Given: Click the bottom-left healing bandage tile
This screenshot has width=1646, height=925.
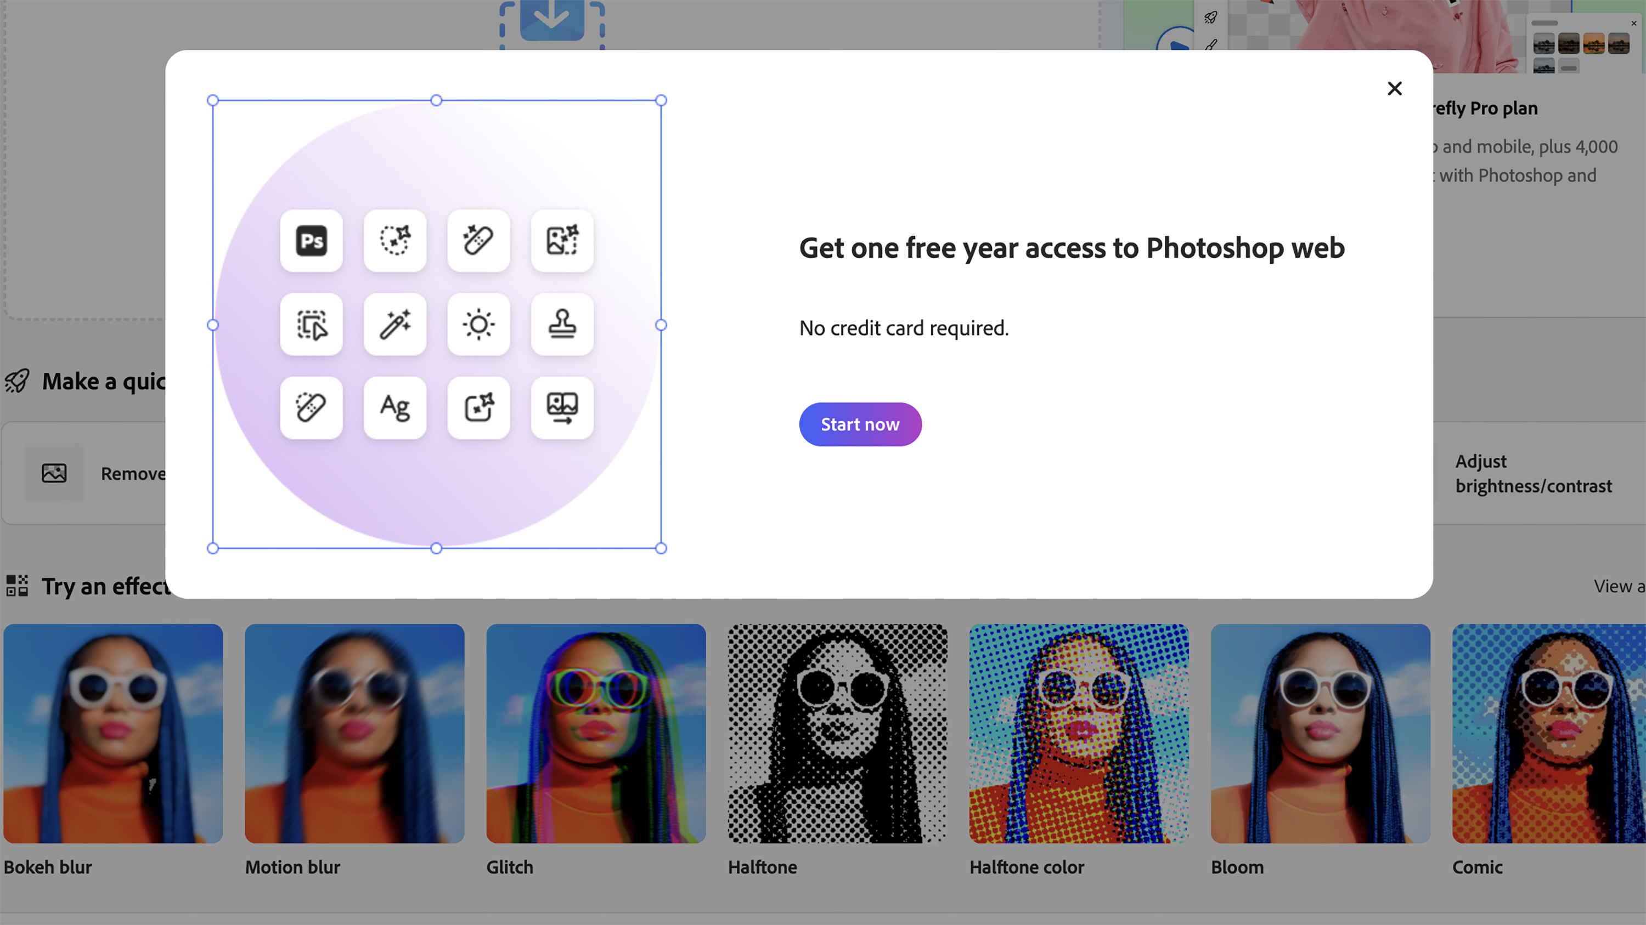Looking at the screenshot, I should (x=311, y=408).
